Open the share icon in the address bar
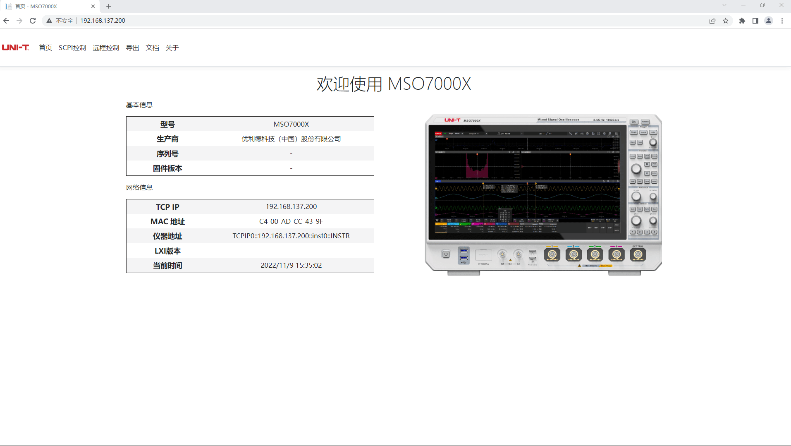This screenshot has width=791, height=446. coord(712,21)
